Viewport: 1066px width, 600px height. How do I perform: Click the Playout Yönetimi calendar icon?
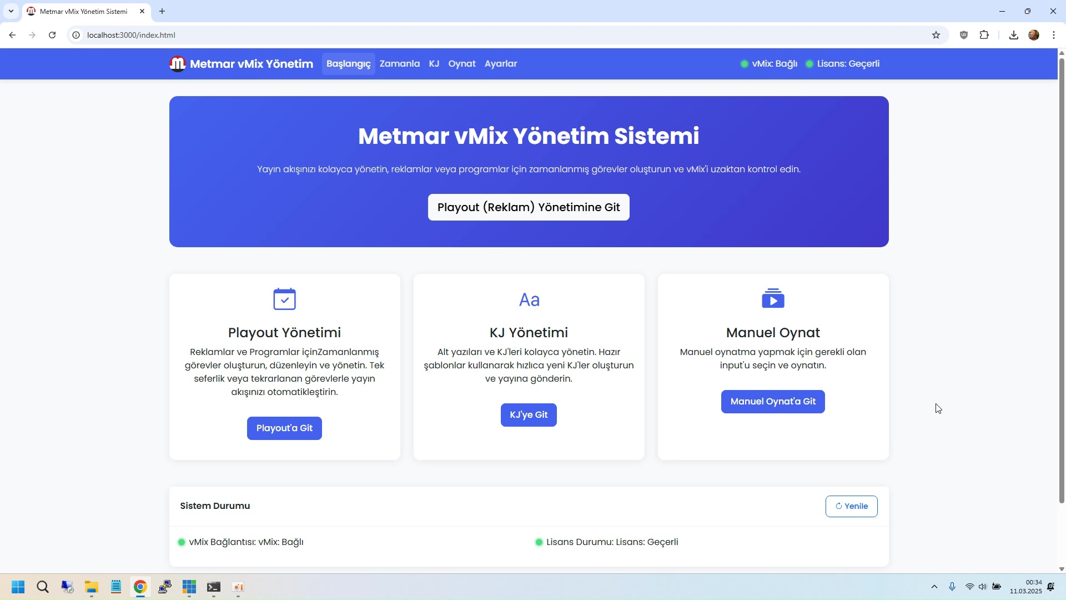285,299
